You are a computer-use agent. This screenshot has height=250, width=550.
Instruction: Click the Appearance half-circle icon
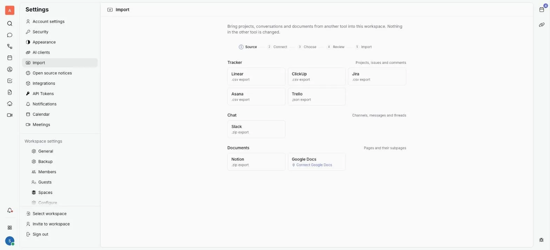pyautogui.click(x=28, y=42)
